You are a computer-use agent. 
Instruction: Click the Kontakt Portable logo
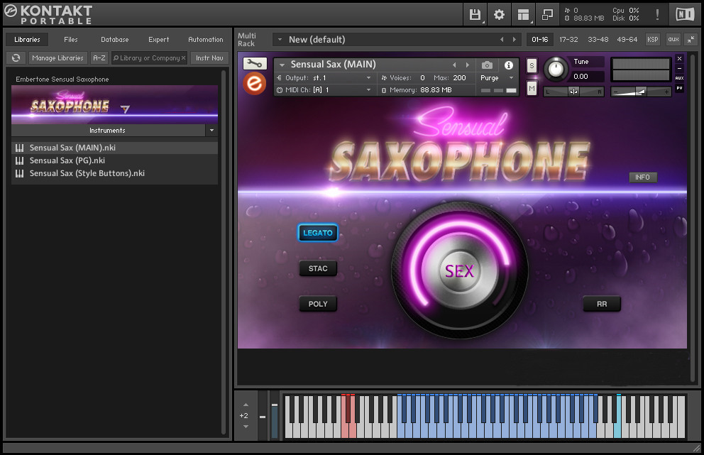tap(48, 14)
